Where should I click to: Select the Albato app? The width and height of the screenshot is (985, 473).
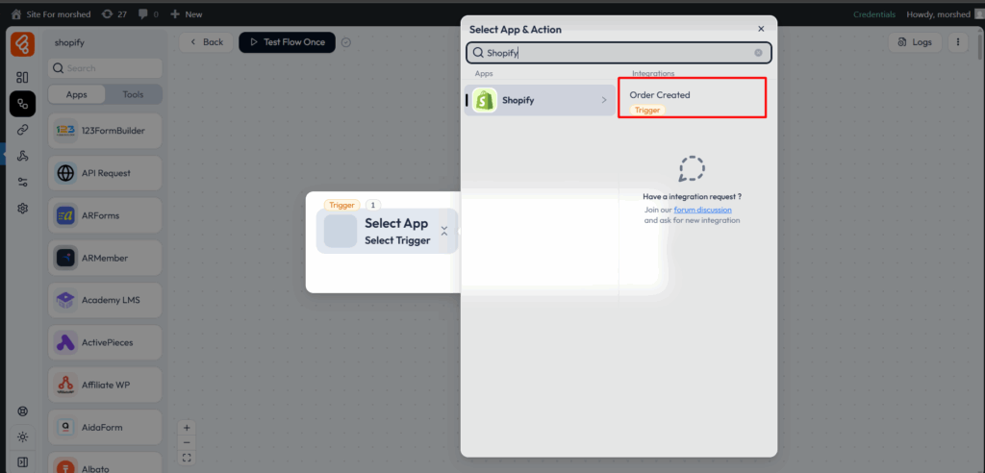[x=105, y=463]
